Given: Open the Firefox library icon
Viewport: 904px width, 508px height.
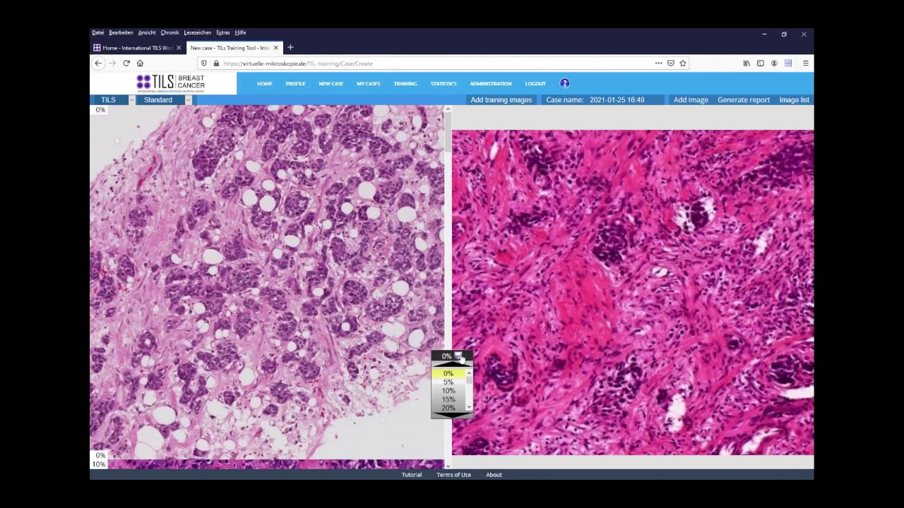Looking at the screenshot, I should [747, 63].
